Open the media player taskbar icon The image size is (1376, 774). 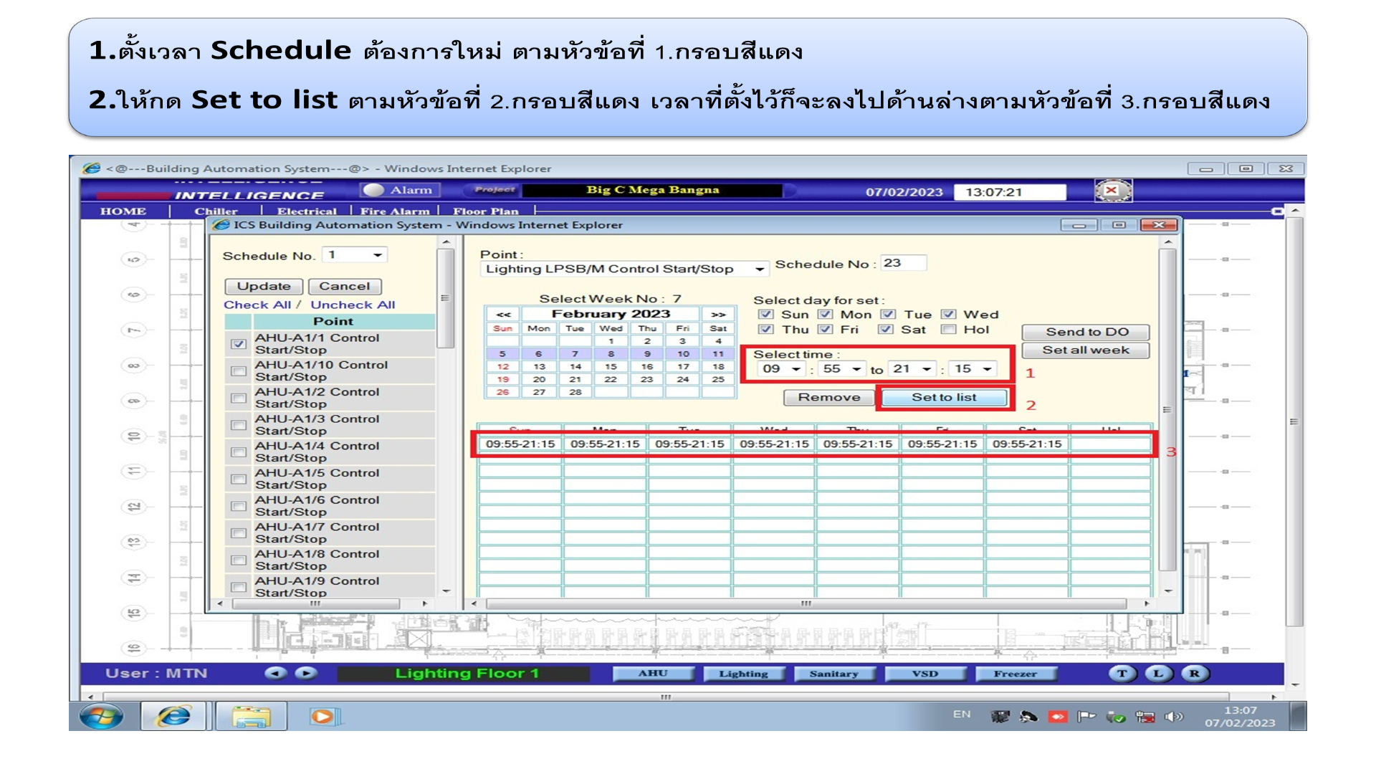(x=324, y=716)
